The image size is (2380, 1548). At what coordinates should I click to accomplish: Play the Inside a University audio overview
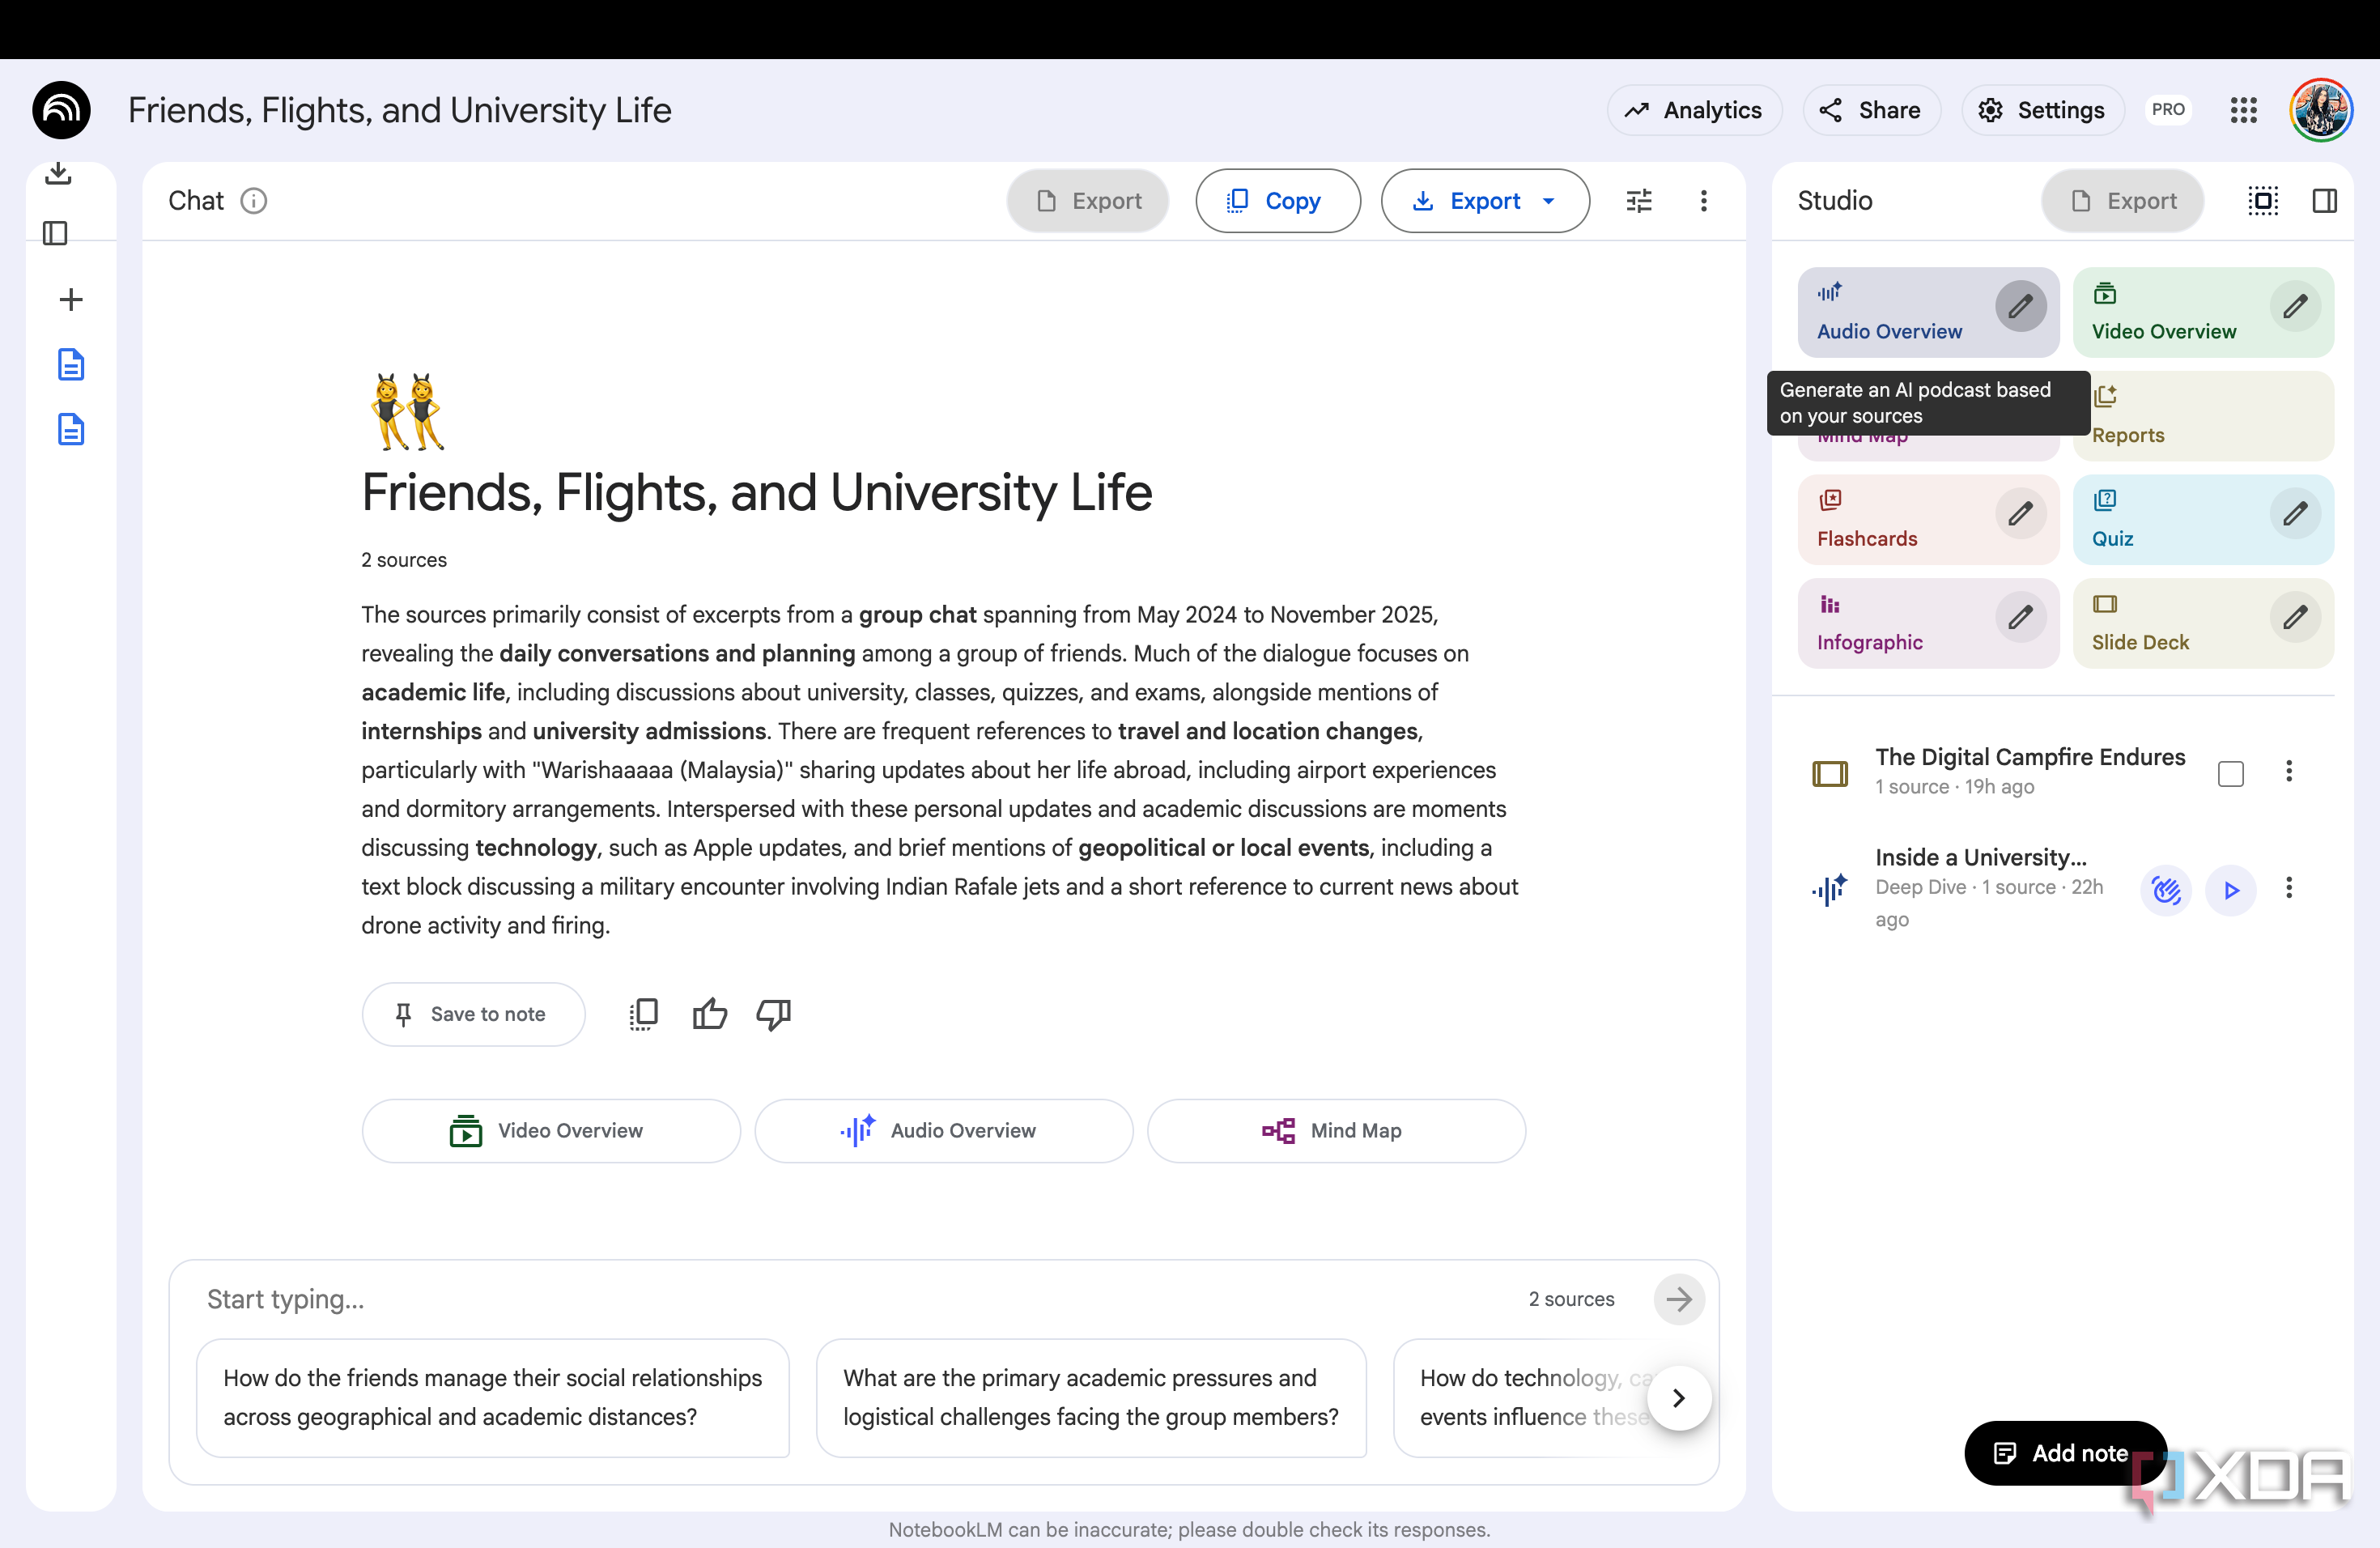(x=2230, y=889)
